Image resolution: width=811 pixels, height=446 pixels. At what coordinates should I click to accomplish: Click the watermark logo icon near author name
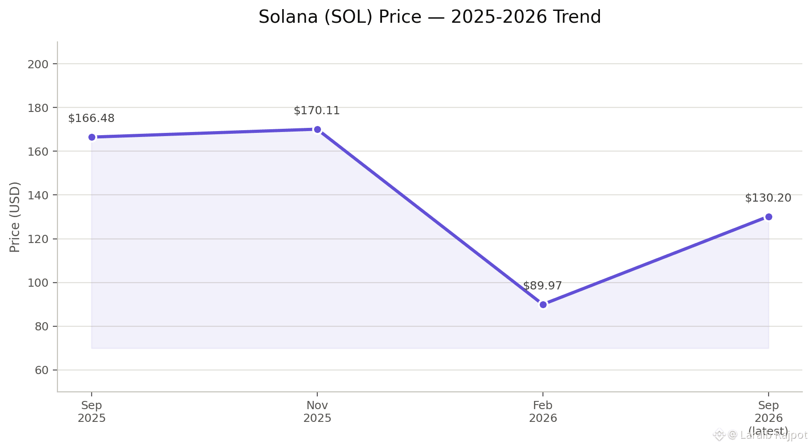pos(719,435)
